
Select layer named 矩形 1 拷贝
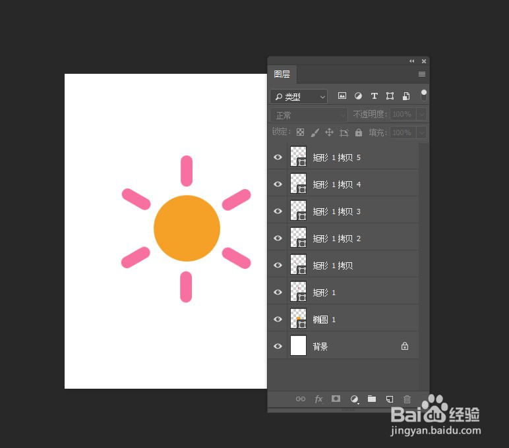click(333, 266)
